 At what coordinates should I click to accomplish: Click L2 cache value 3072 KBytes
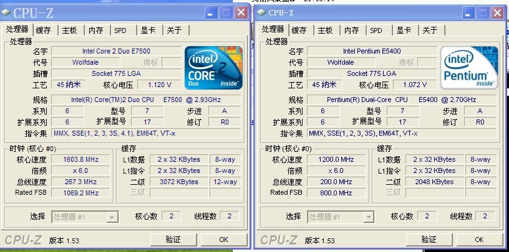click(x=179, y=182)
